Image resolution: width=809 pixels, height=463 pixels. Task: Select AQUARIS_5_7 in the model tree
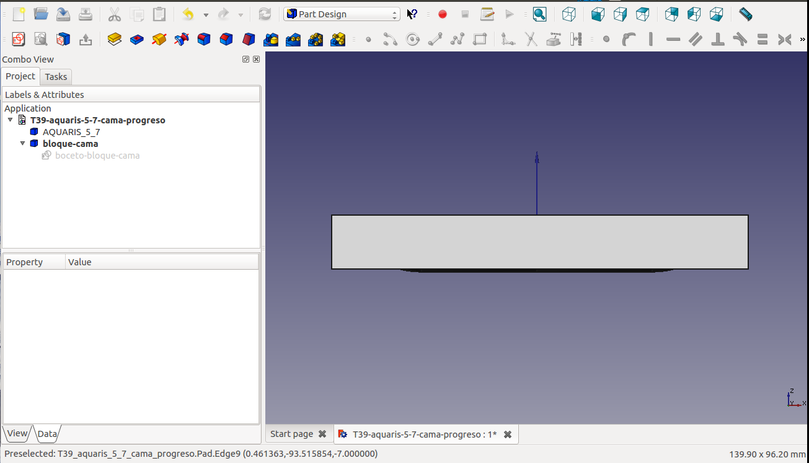coord(71,132)
